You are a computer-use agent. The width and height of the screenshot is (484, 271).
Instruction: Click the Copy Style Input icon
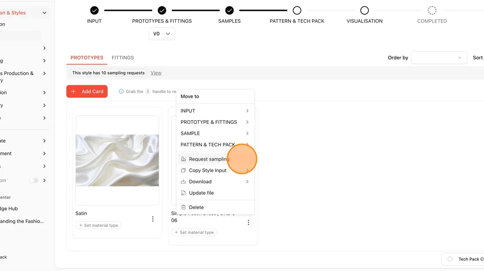183,170
